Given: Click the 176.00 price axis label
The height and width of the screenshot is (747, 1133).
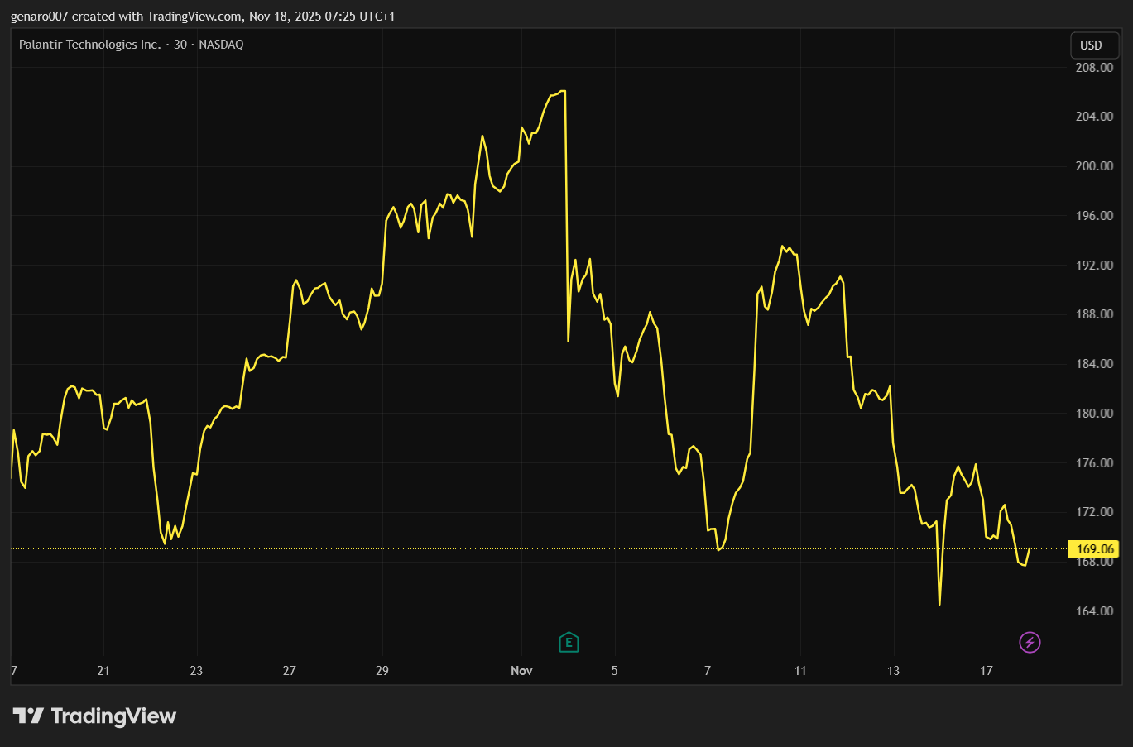Looking at the screenshot, I should pyautogui.click(x=1094, y=463).
